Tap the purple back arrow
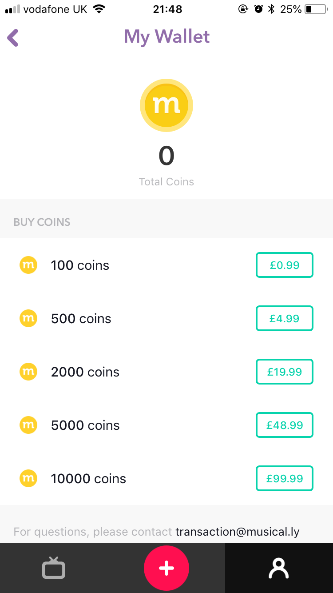Image resolution: width=333 pixels, height=593 pixels. point(13,38)
